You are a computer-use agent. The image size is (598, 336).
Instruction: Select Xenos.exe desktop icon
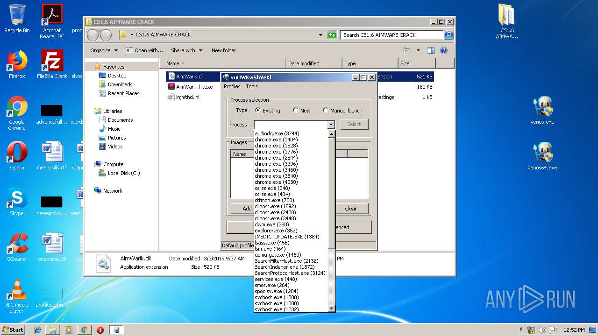coord(542,110)
